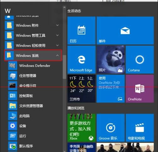This screenshot has width=158, height=152.
Task: Click the Control Panel 控制面板 icon
Action: tap(13, 96)
